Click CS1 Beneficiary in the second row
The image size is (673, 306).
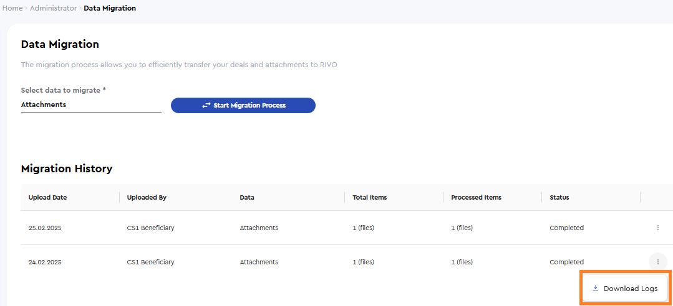[x=151, y=262]
